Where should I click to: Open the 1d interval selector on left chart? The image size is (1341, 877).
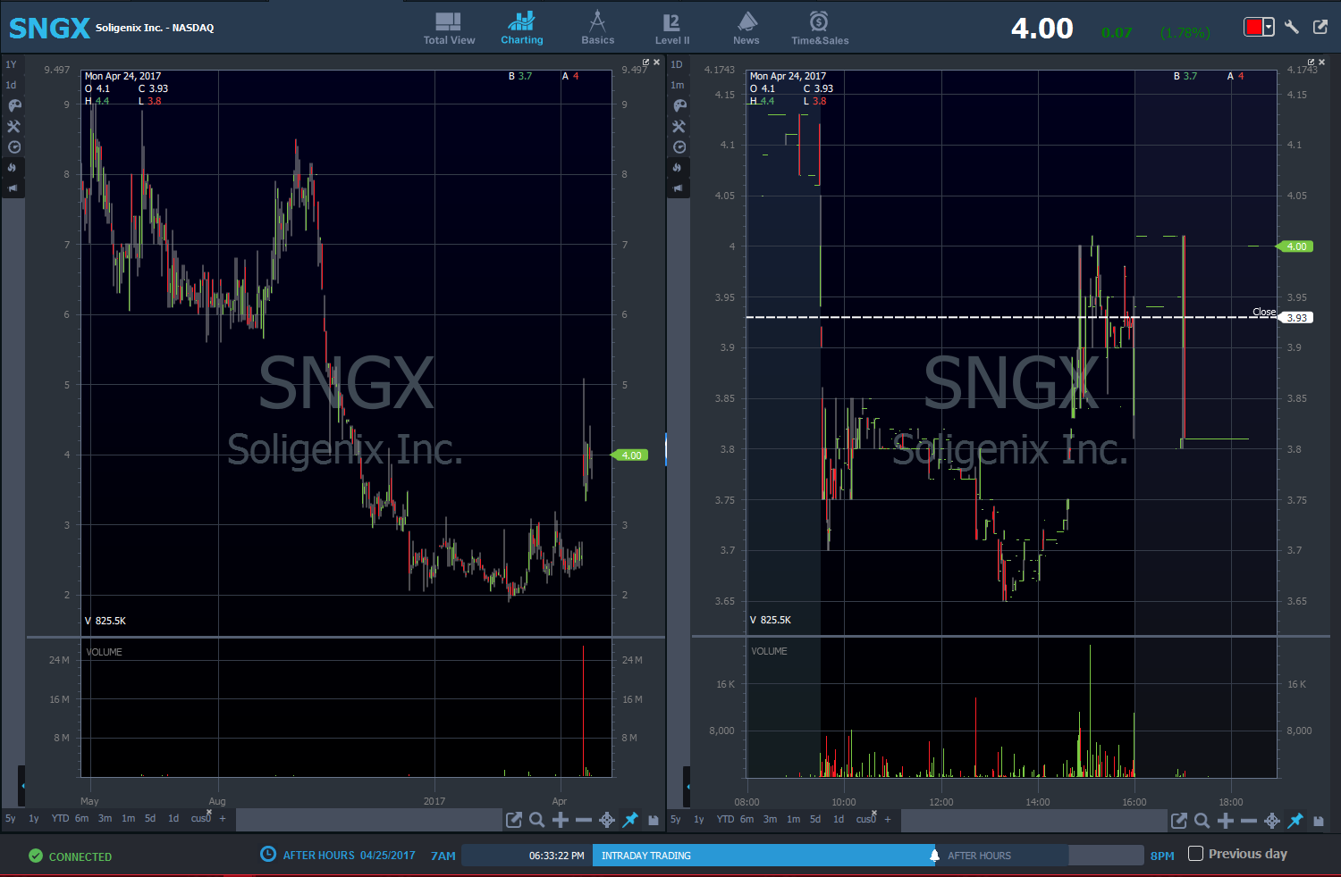[11, 85]
